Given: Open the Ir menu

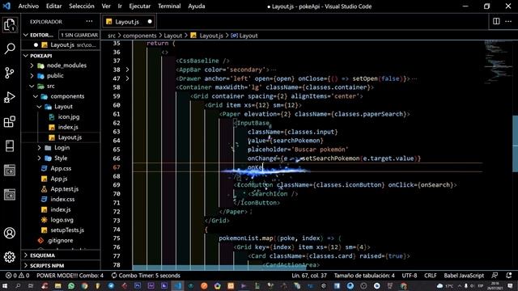Looking at the screenshot, I should pyautogui.click(x=120, y=6).
